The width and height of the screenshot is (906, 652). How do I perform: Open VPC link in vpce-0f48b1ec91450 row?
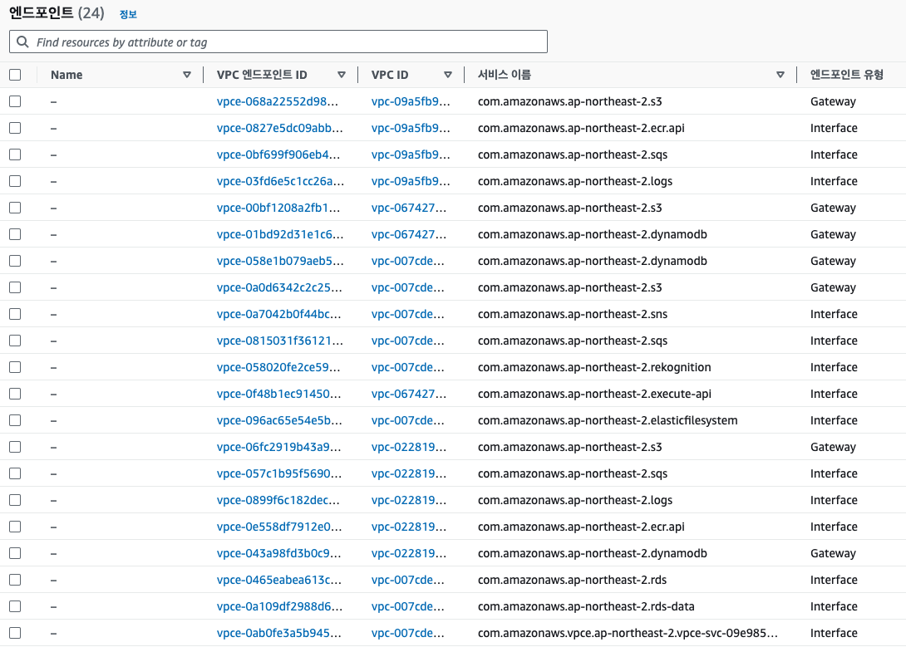pos(409,394)
